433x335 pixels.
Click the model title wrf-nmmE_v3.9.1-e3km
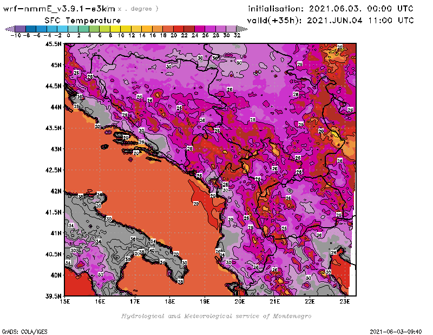[x=59, y=9]
